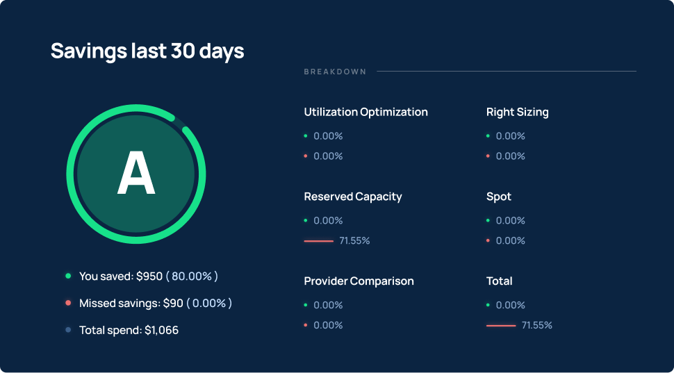The width and height of the screenshot is (674, 373).
Task: Click the Total heading in breakdown
Action: [499, 281]
